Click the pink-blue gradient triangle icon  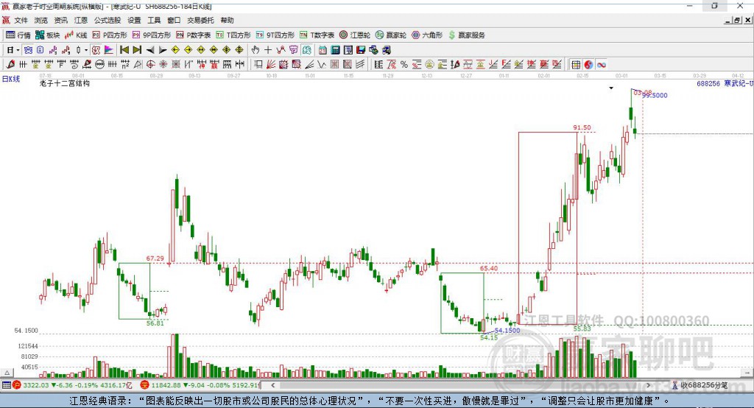(x=109, y=50)
